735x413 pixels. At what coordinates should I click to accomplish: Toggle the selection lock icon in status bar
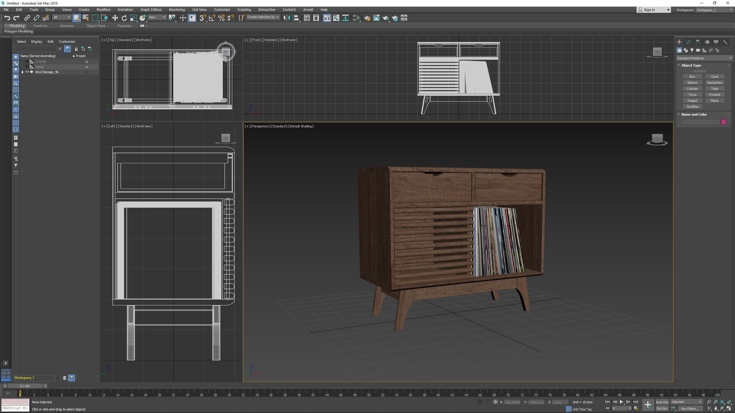pyautogui.click(x=488, y=402)
